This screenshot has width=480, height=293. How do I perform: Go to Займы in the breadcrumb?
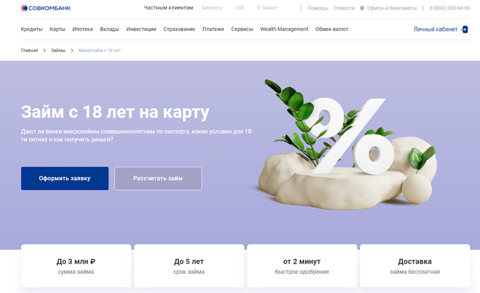point(58,51)
